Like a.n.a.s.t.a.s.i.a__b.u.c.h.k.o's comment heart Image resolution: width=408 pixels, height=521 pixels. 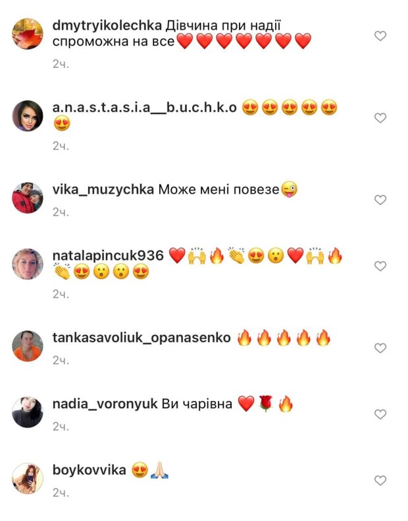(380, 117)
